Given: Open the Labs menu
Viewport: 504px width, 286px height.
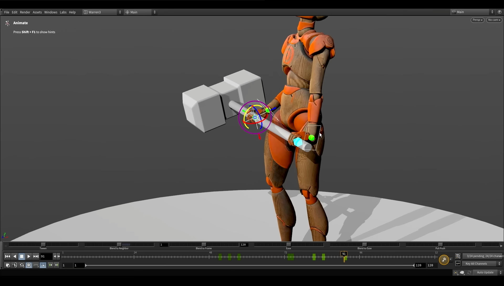Looking at the screenshot, I should pyautogui.click(x=63, y=12).
